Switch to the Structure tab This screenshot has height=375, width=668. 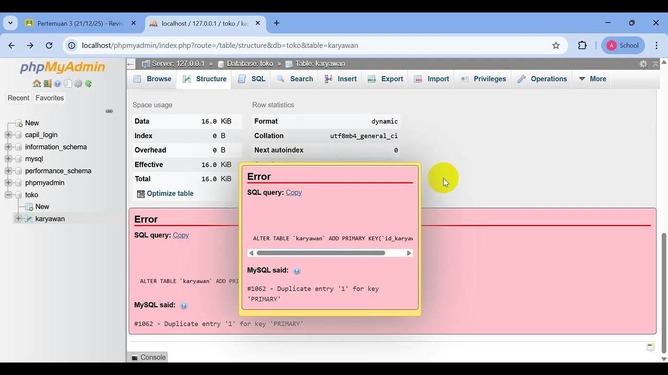(x=204, y=79)
